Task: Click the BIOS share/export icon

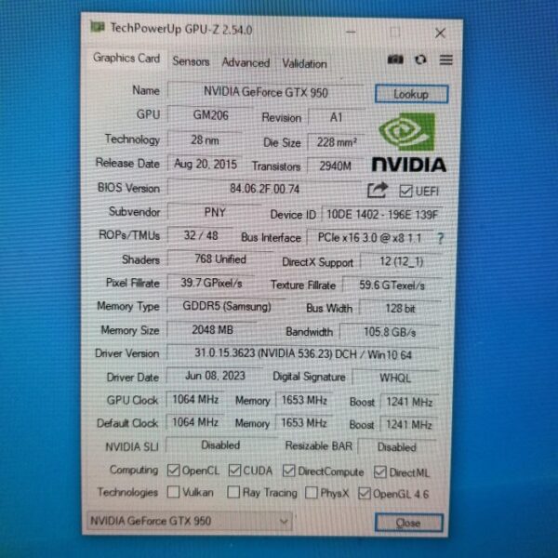Action: click(x=377, y=191)
